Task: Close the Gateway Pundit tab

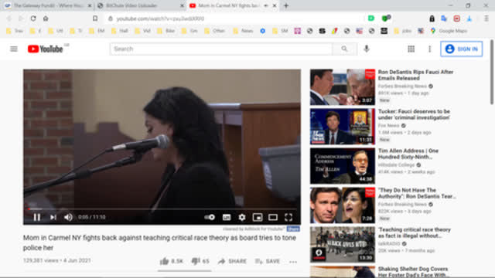Action: (x=90, y=5)
